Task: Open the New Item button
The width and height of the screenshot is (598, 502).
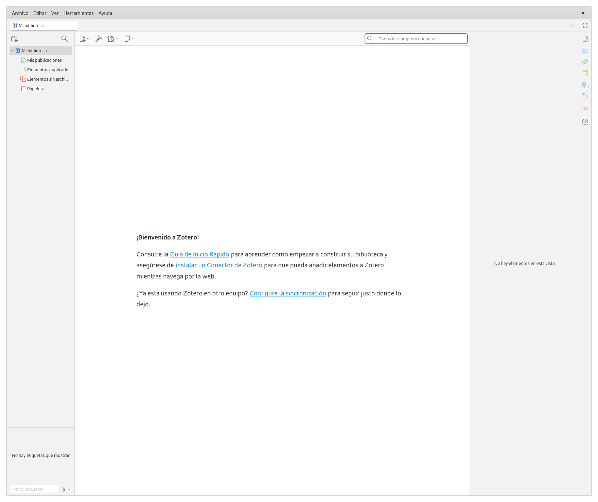Action: pos(85,39)
